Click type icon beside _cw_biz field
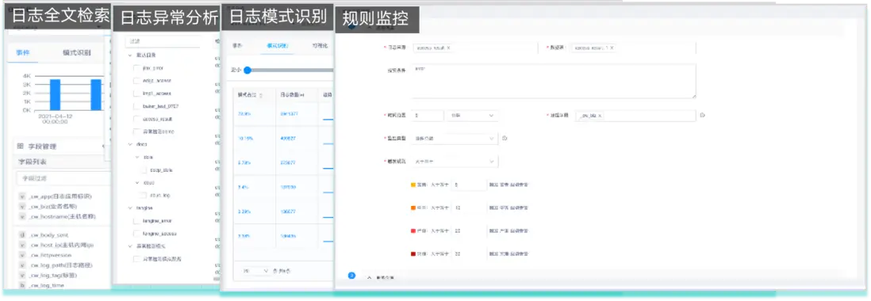Screen dimensions: 871x301 coord(22,206)
